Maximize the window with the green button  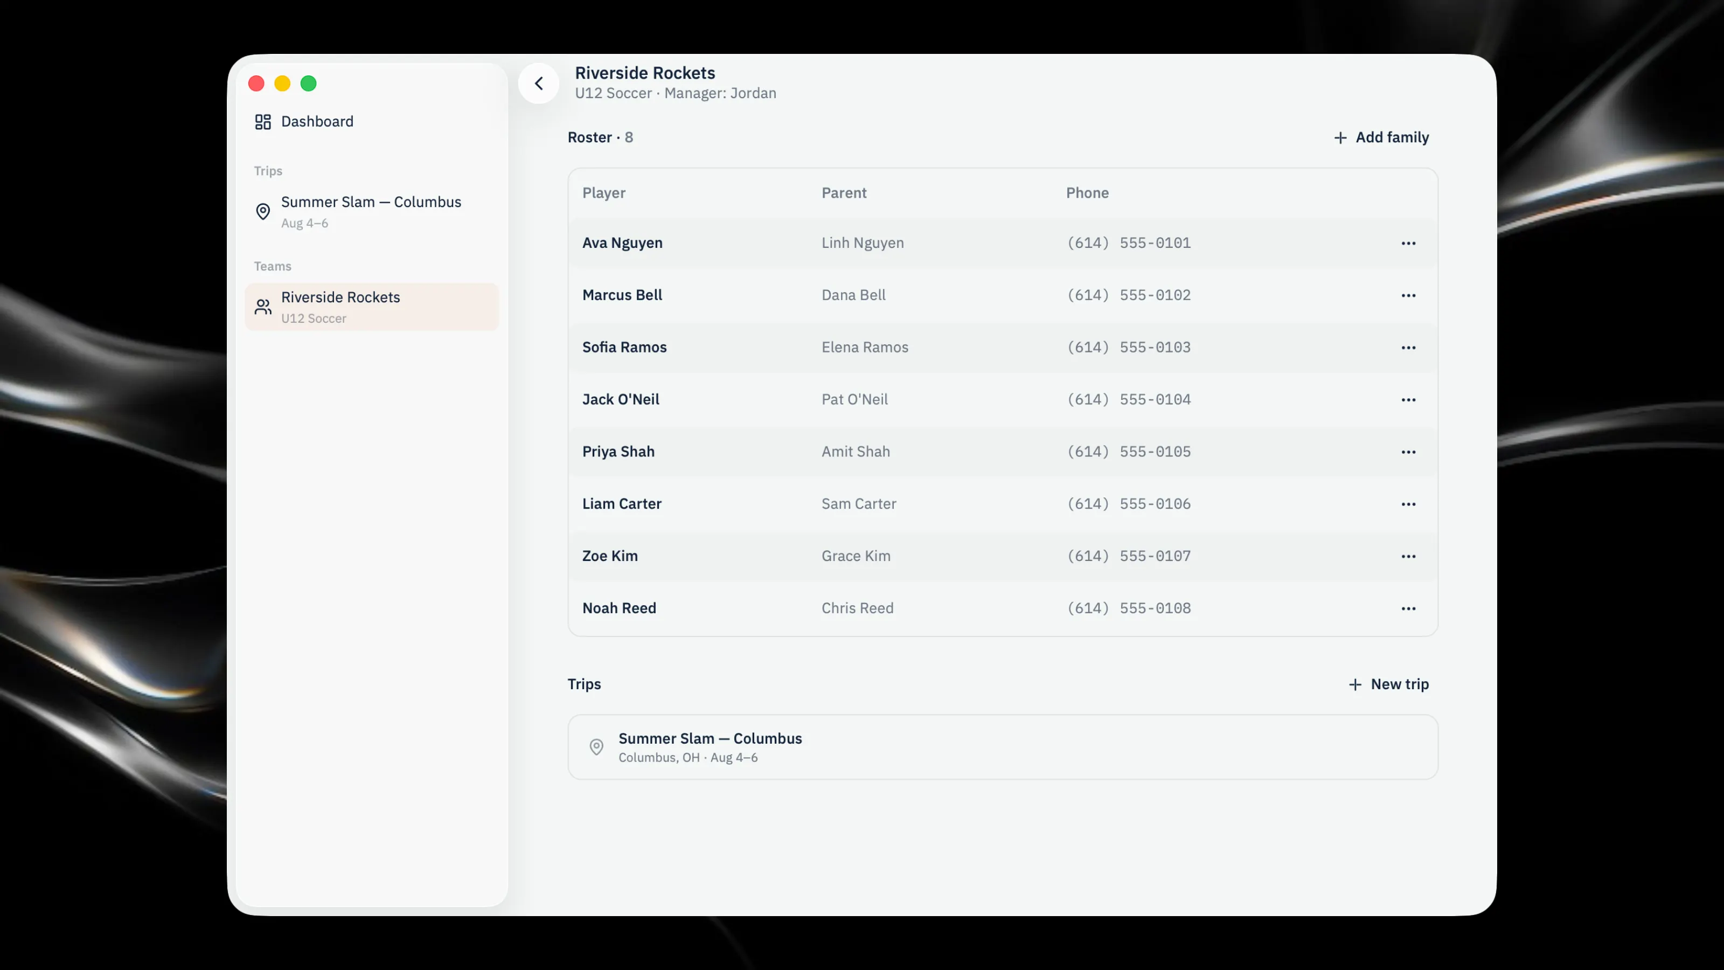(x=309, y=84)
